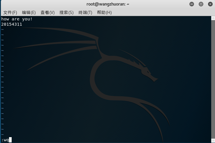Screen dimensions: 215x143
Task: Click the window title 'root@wangzhuoran: ~'
Action: pos(108,4)
